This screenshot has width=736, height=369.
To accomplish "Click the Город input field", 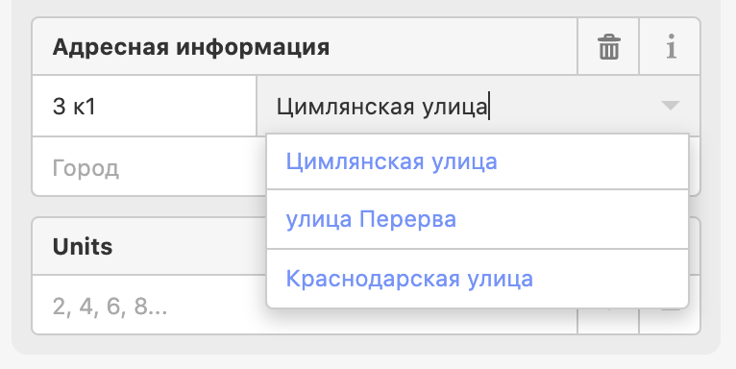I will pos(149,166).
